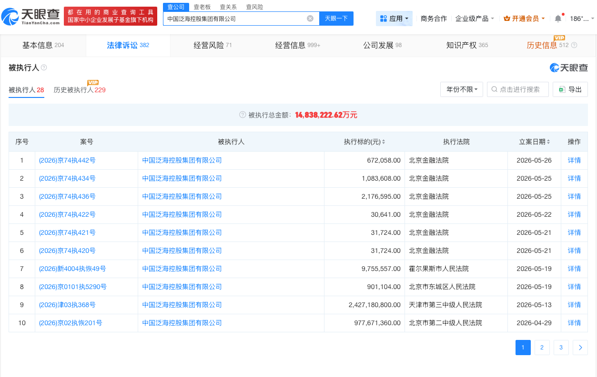Click 中国泛海控股集团有限公司 link in row 9
The width and height of the screenshot is (597, 377).
click(182, 305)
